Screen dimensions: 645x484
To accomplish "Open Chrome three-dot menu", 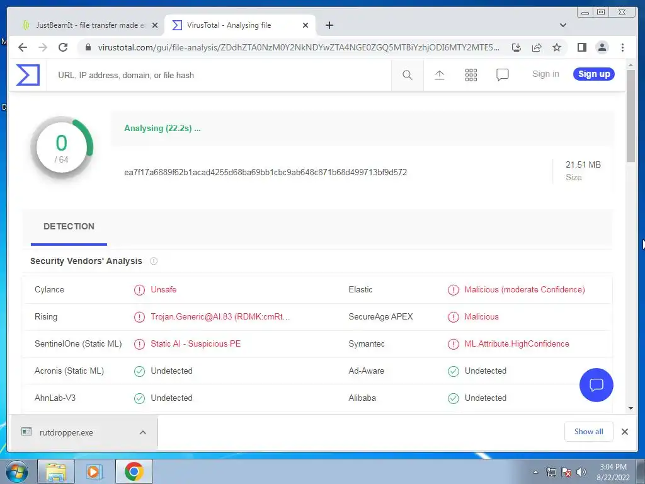I will point(622,47).
